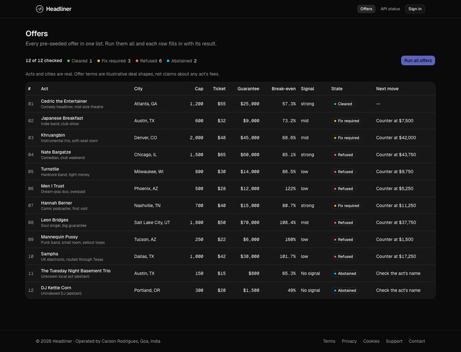Click Counter at $43,750 next move
This screenshot has width=461, height=352.
(396, 155)
